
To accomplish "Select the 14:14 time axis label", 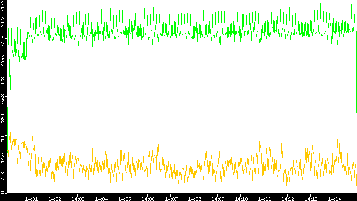I will (x=334, y=199).
